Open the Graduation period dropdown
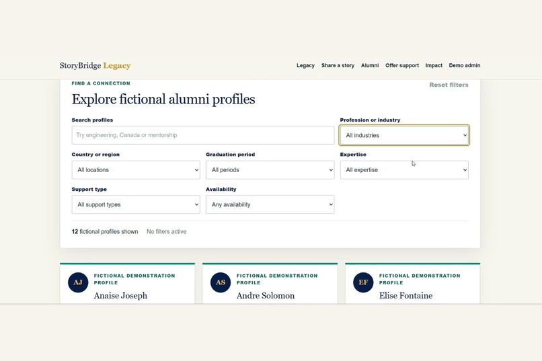Screen dimensions: 542x361 tap(270, 170)
